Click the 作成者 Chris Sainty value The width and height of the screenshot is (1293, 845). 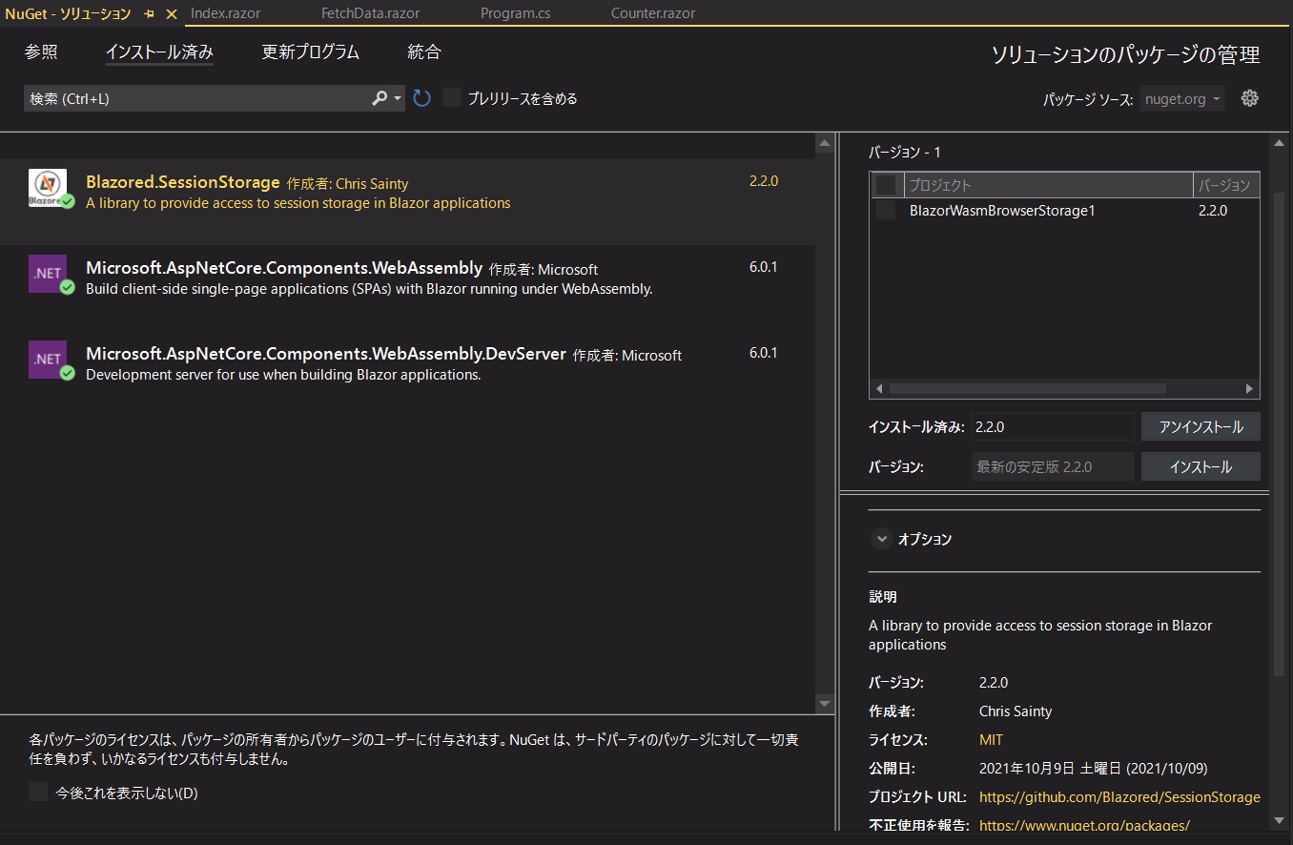tap(1016, 711)
